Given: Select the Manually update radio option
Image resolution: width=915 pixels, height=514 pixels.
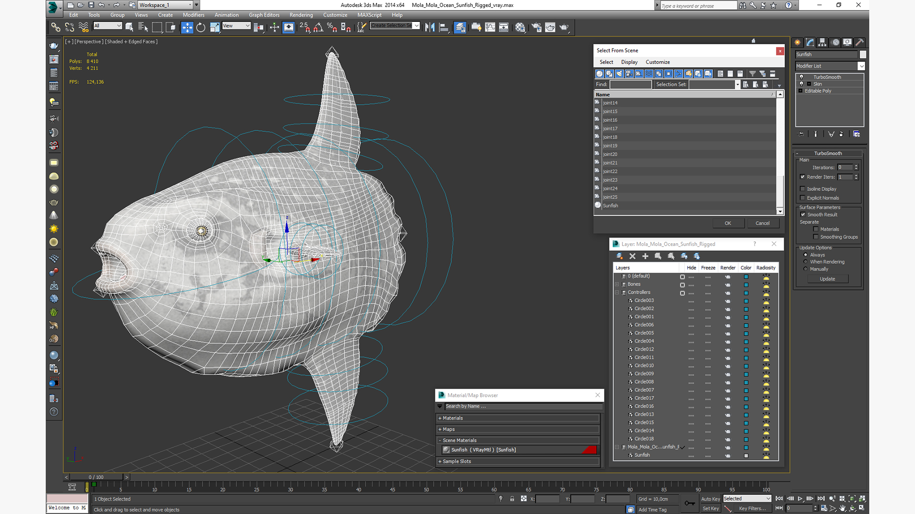Looking at the screenshot, I should (x=806, y=269).
